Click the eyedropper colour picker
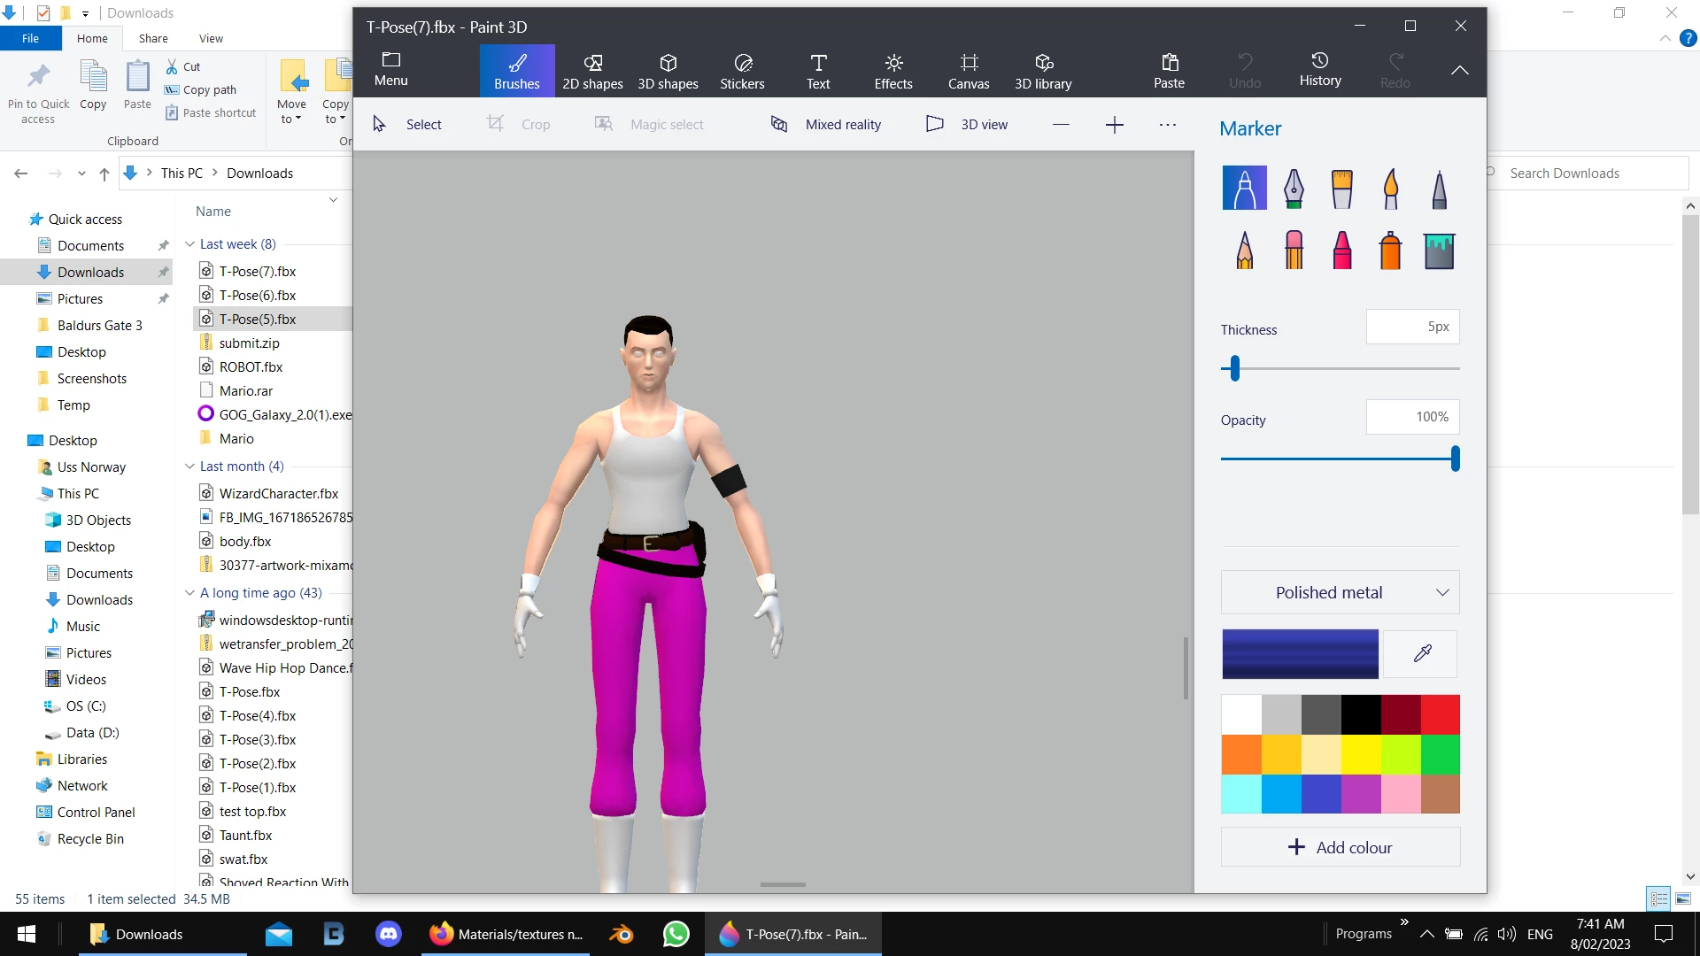Screen dimensions: 1700x956 pos(1422,654)
